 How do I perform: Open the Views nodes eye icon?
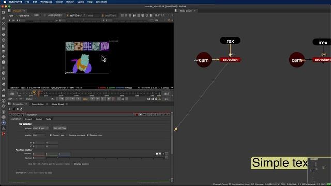(4, 79)
